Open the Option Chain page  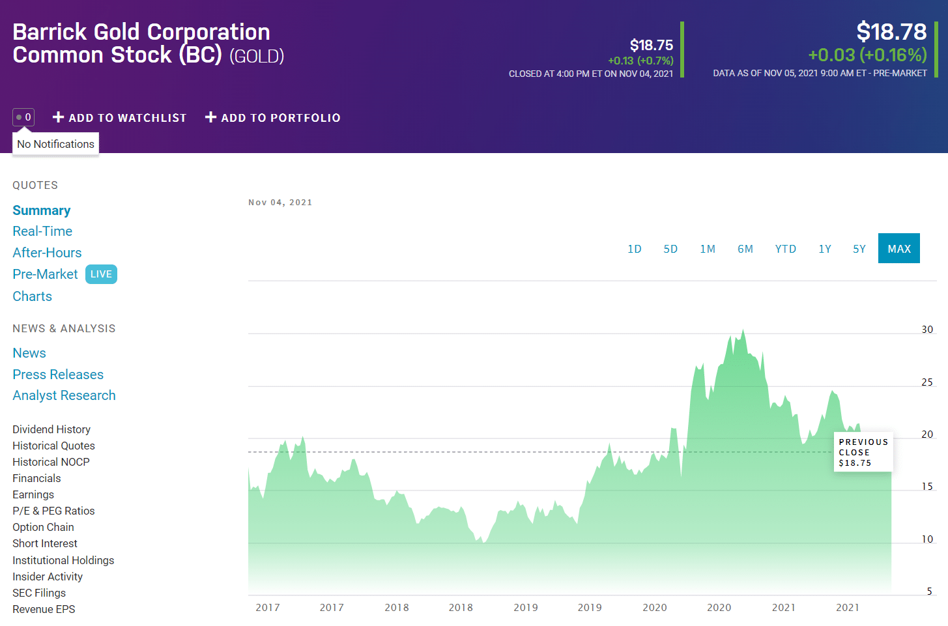[43, 527]
